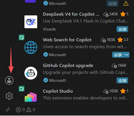The image size is (134, 116).
Task: Click the warnings triangle in status bar
Action: [x=29, y=110]
